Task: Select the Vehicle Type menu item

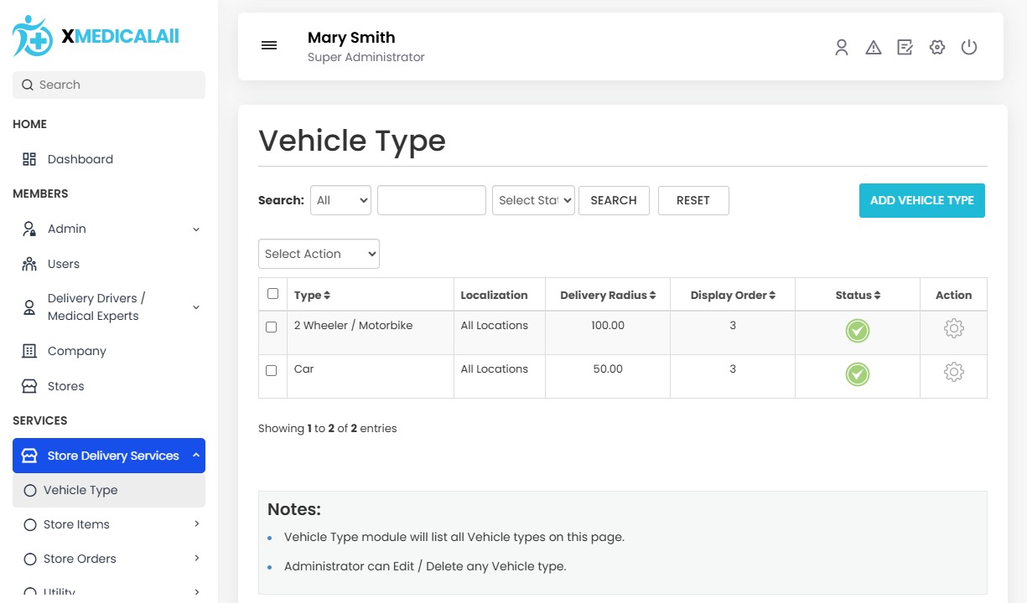Action: (x=80, y=490)
